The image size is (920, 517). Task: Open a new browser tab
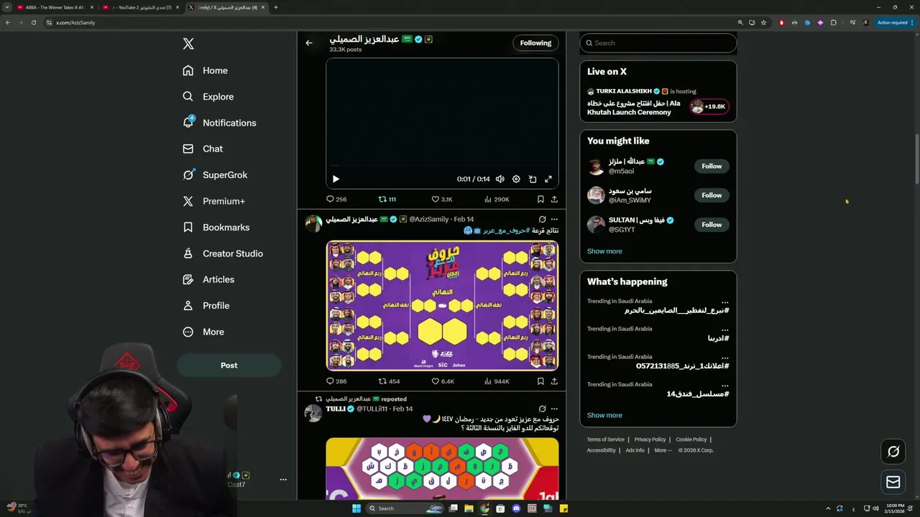tap(275, 7)
